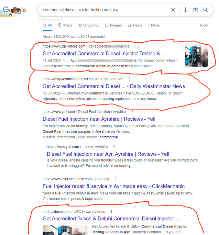Go to the News tab
Image resolution: width=219 pixels, height=235 pixels.
click(135, 25)
